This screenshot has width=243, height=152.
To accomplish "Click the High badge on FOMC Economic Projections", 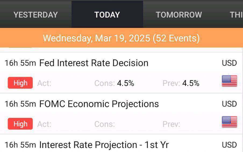I will 20,124.
